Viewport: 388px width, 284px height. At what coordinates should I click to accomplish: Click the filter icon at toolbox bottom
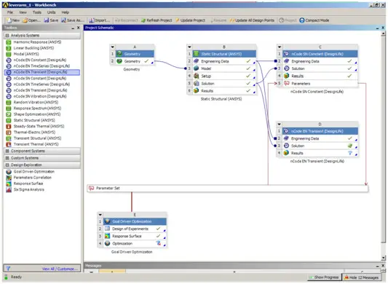[x=8, y=269]
